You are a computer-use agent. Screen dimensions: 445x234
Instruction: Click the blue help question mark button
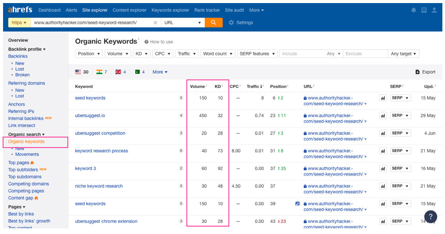(x=431, y=217)
